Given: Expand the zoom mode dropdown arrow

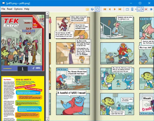Looking at the screenshot, I should tap(136, 9).
